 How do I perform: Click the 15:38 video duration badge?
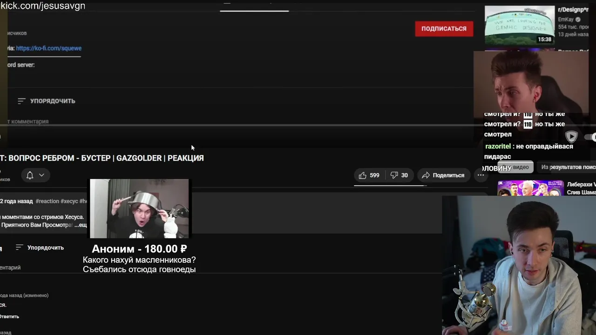coord(545,40)
